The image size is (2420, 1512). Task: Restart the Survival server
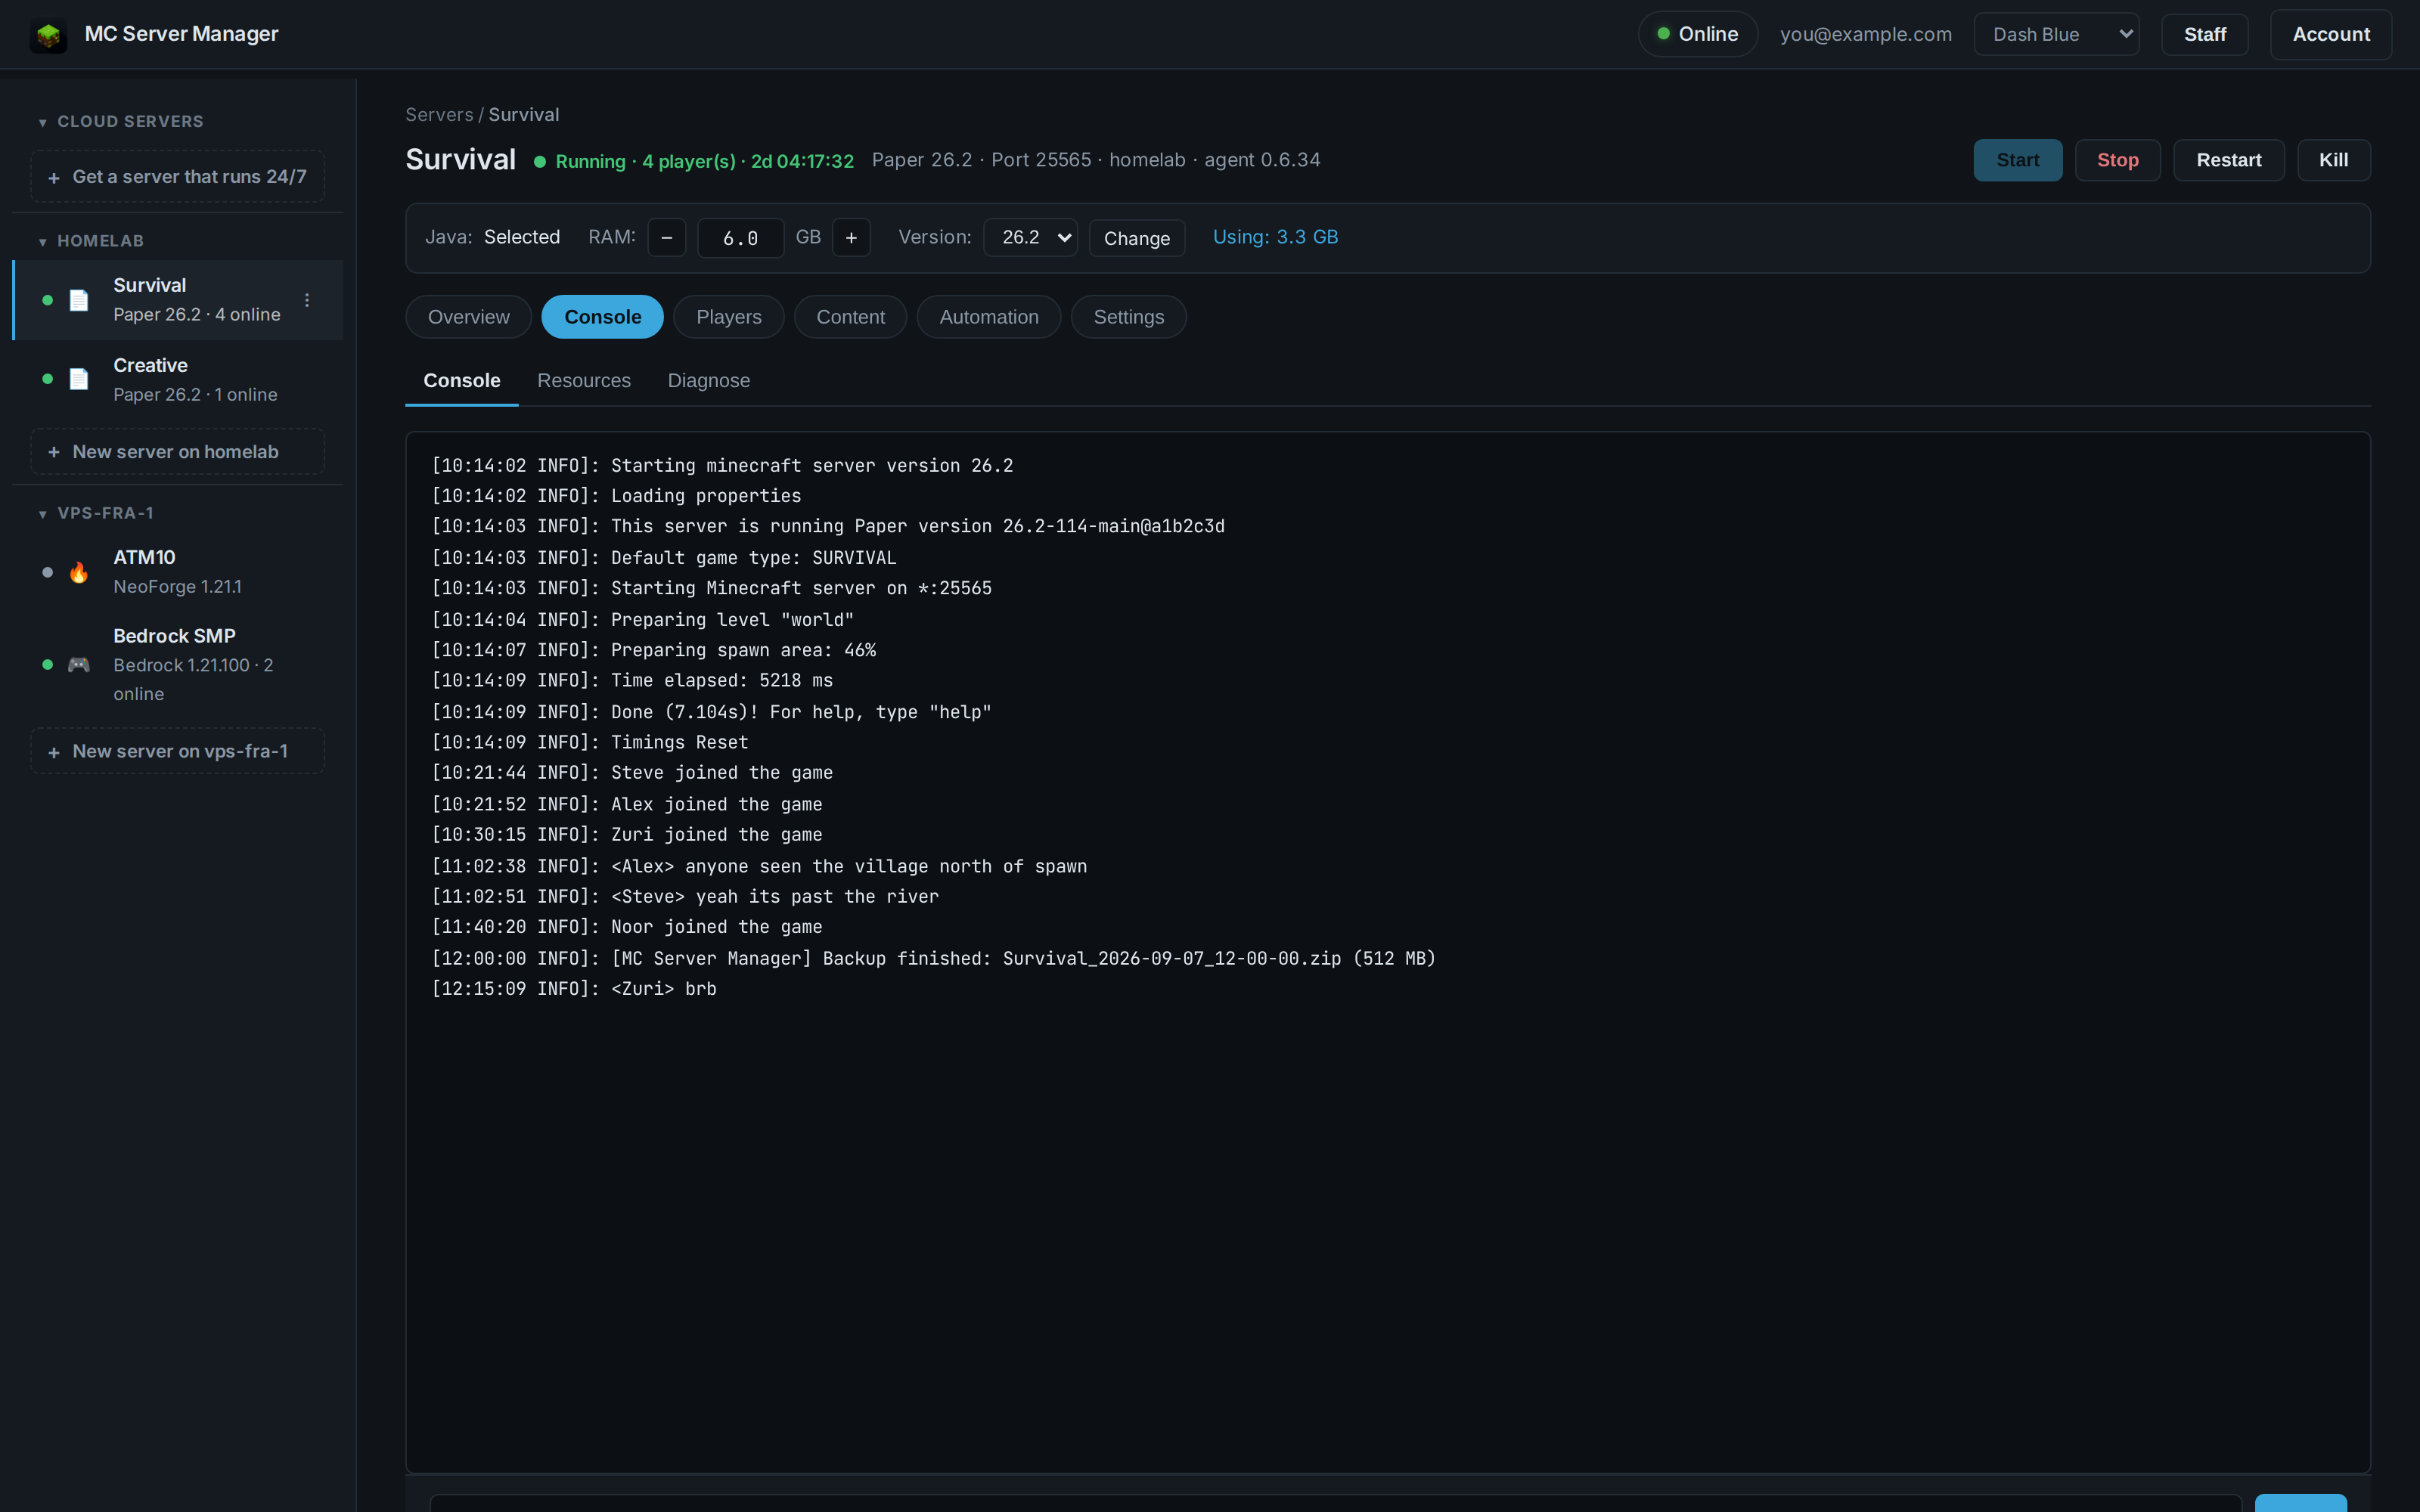(2228, 160)
